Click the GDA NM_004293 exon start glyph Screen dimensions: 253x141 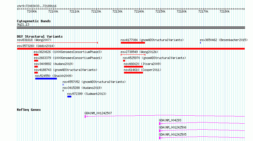point(160,124)
